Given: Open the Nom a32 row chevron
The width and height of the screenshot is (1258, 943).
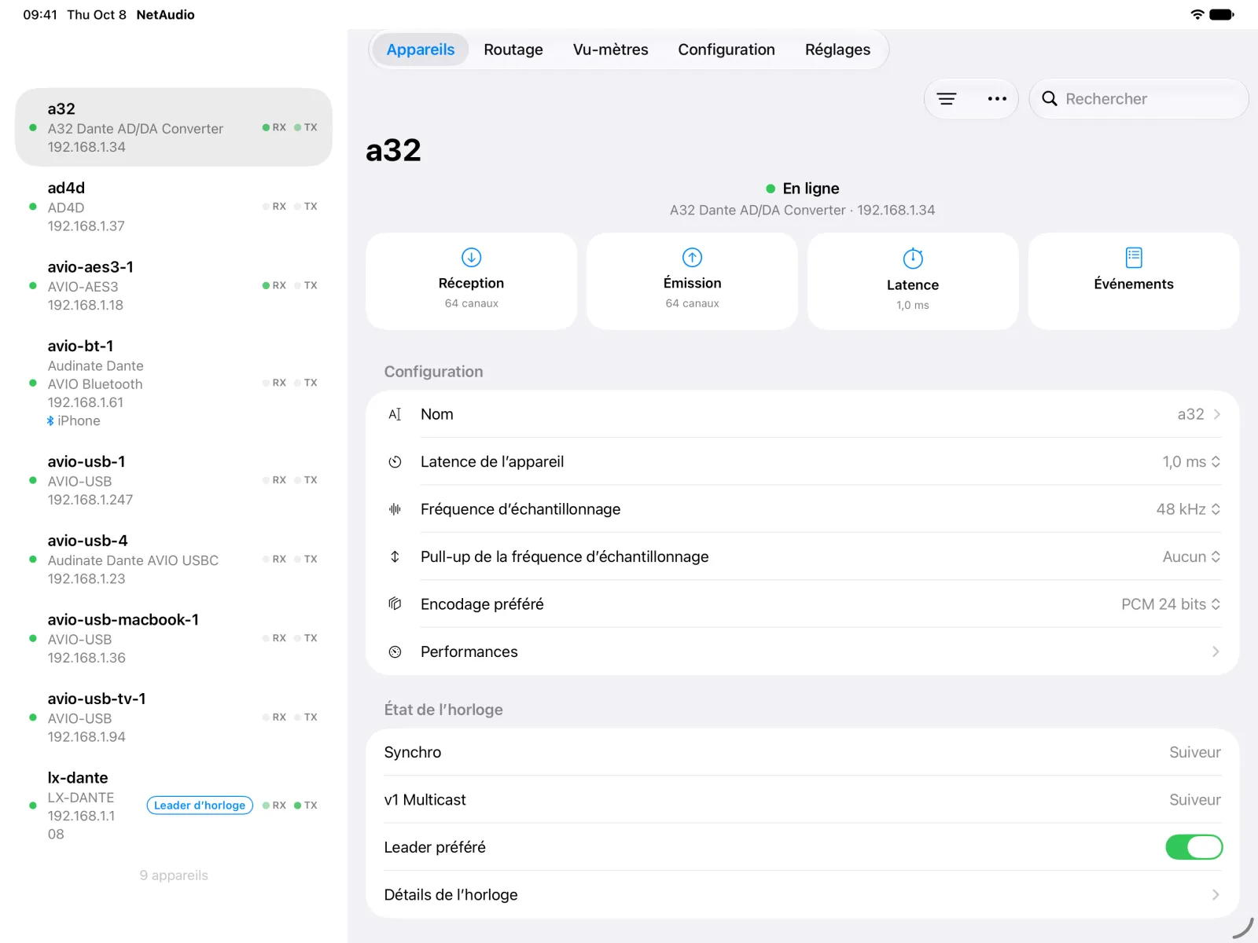Looking at the screenshot, I should click(x=1216, y=414).
